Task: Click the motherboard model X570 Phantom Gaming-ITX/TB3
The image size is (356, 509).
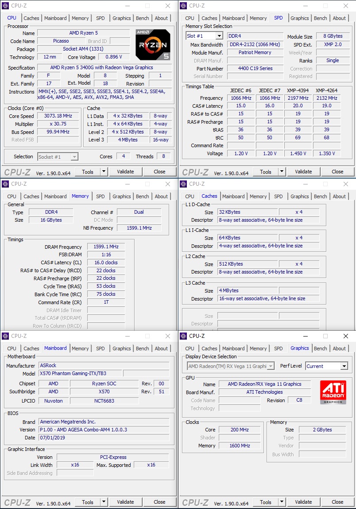Action: click(x=80, y=373)
